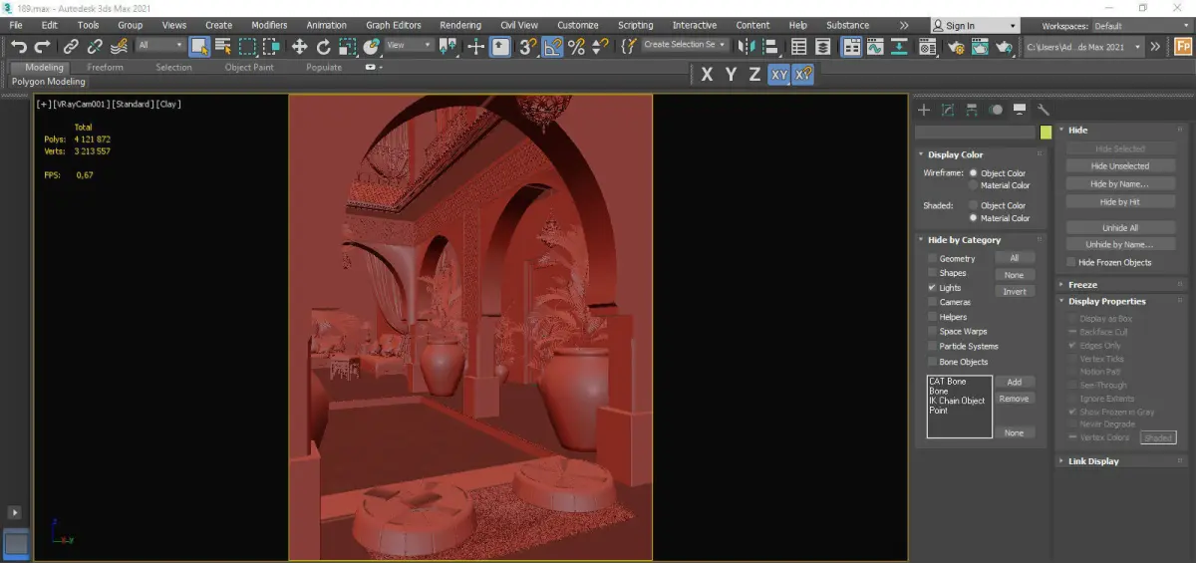Open the Render Setup teapot icon

(x=954, y=46)
